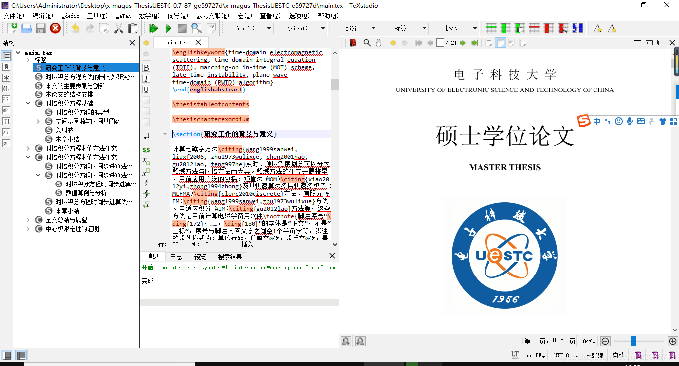This screenshot has height=366, width=679.
Task: Close the 结构 panel
Action: [x=132, y=43]
